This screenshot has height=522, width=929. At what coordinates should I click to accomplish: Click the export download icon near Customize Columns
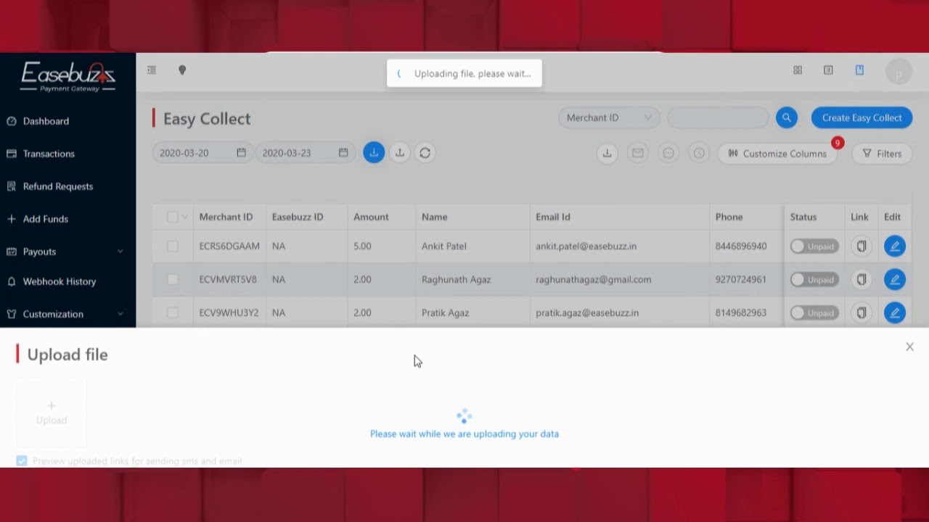607,153
